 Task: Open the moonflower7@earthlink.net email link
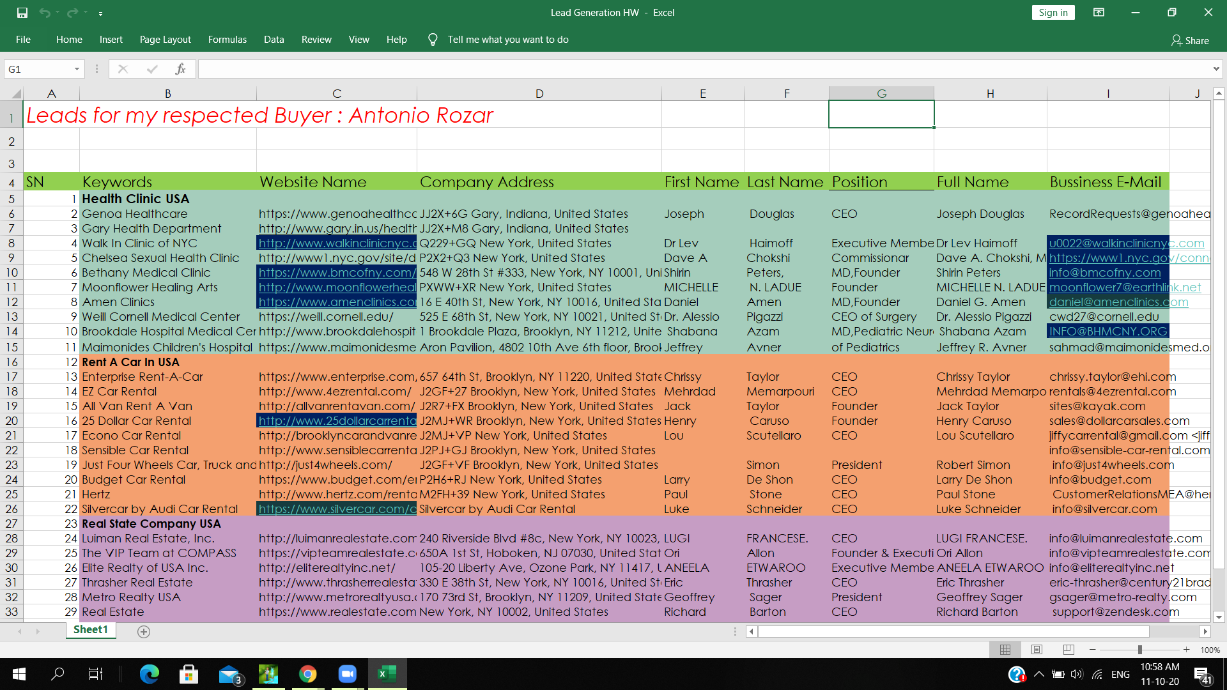click(1125, 287)
